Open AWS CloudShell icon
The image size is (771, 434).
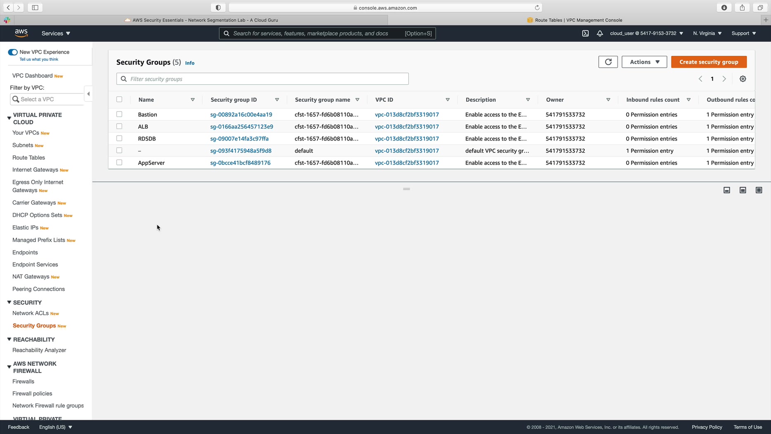pyautogui.click(x=585, y=33)
